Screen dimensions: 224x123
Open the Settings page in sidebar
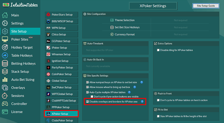17,23
